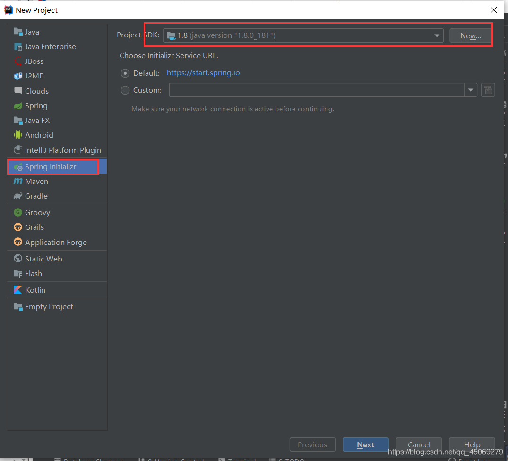Click the Cancel button
508x461 pixels.
419,444
